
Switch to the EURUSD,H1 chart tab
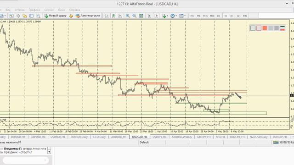click(x=18, y=137)
